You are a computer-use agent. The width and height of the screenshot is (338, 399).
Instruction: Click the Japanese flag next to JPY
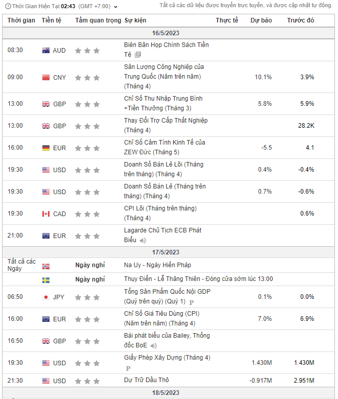tap(46, 297)
